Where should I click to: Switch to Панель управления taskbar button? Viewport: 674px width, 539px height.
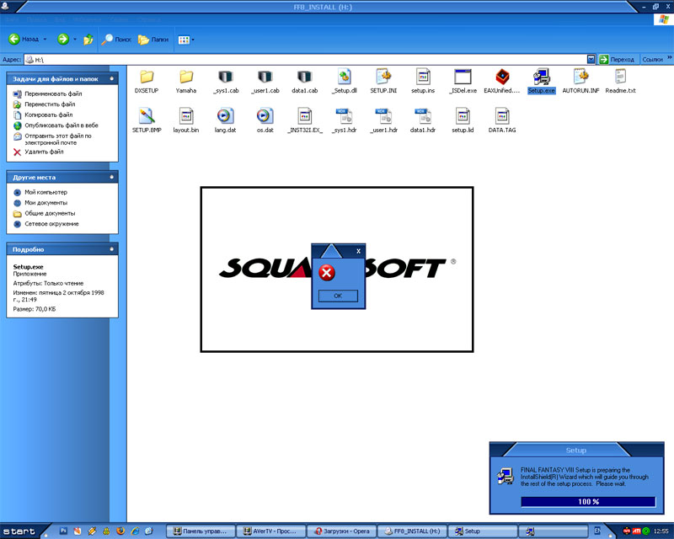201,531
